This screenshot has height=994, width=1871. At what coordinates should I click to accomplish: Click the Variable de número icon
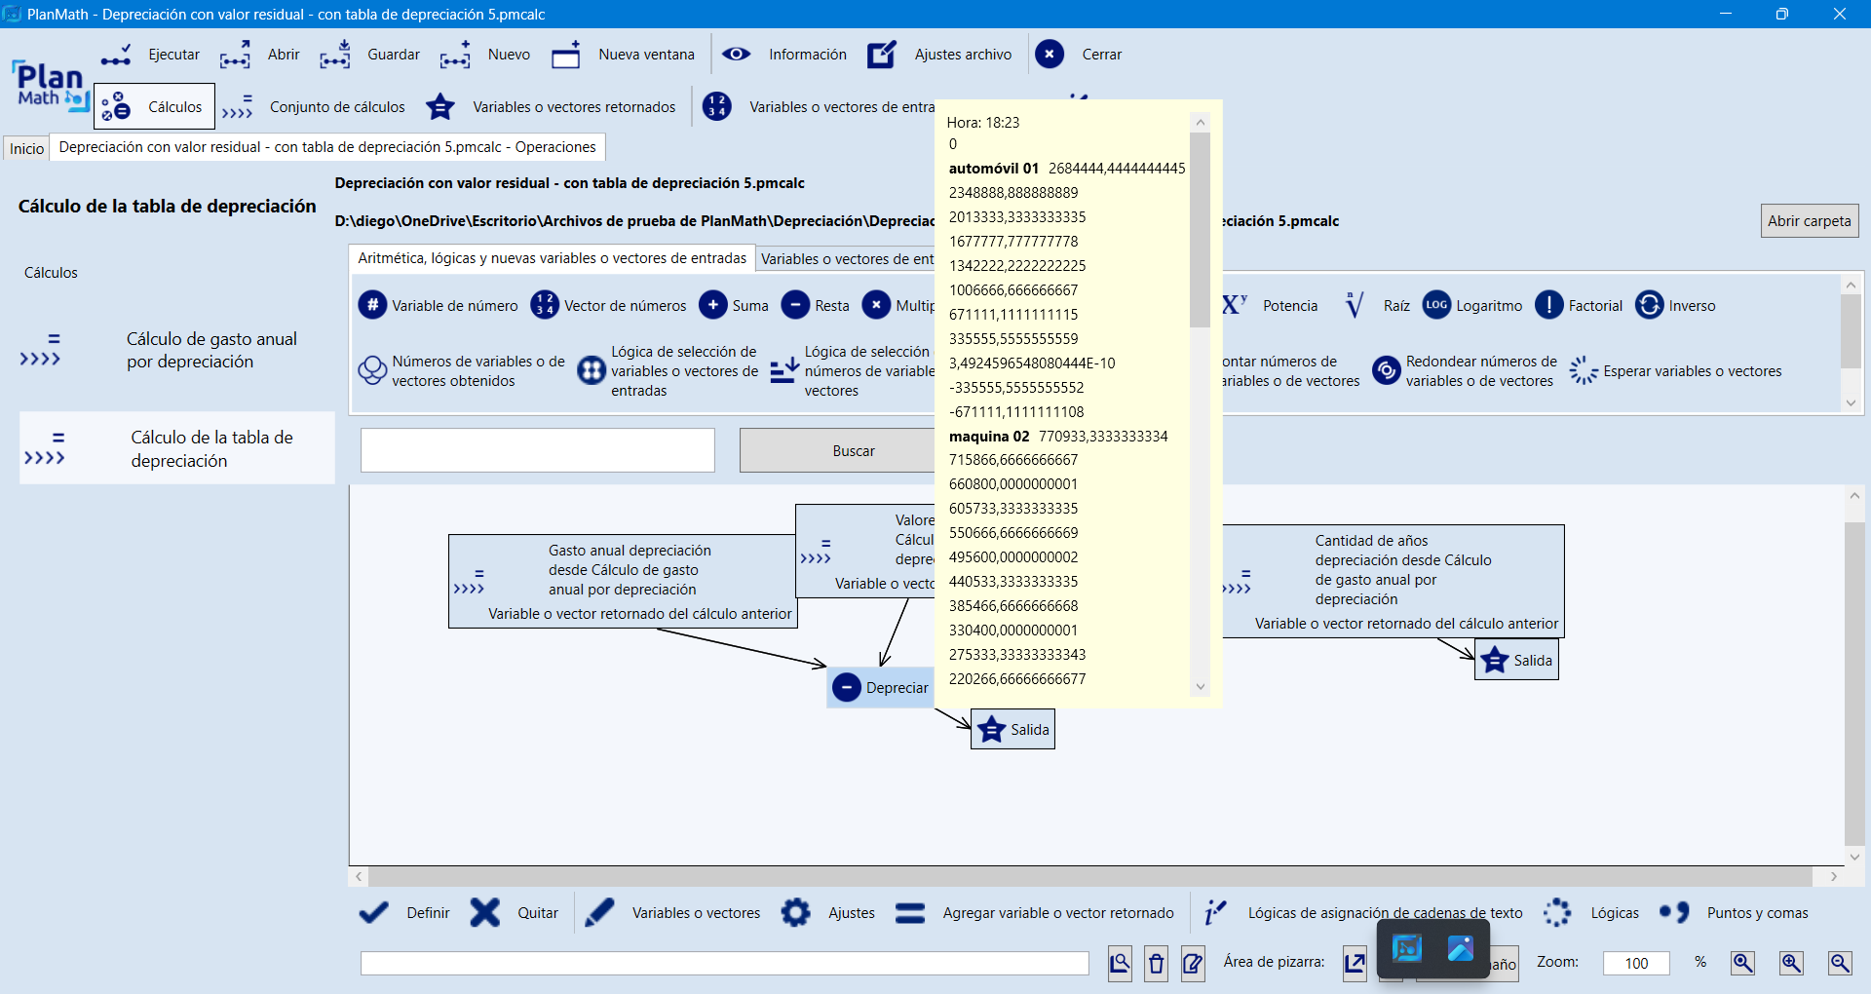pos(372,305)
